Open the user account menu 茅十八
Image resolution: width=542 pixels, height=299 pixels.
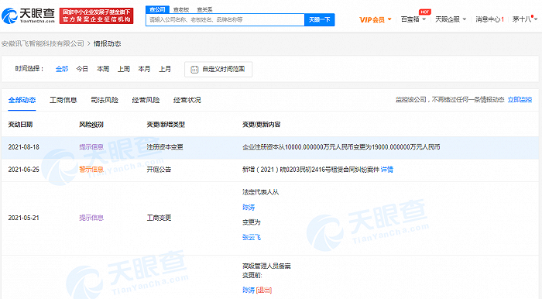(x=525, y=19)
